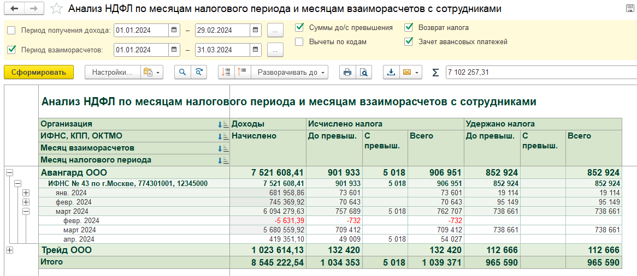Select negative income cell -5 631,39

(267, 220)
